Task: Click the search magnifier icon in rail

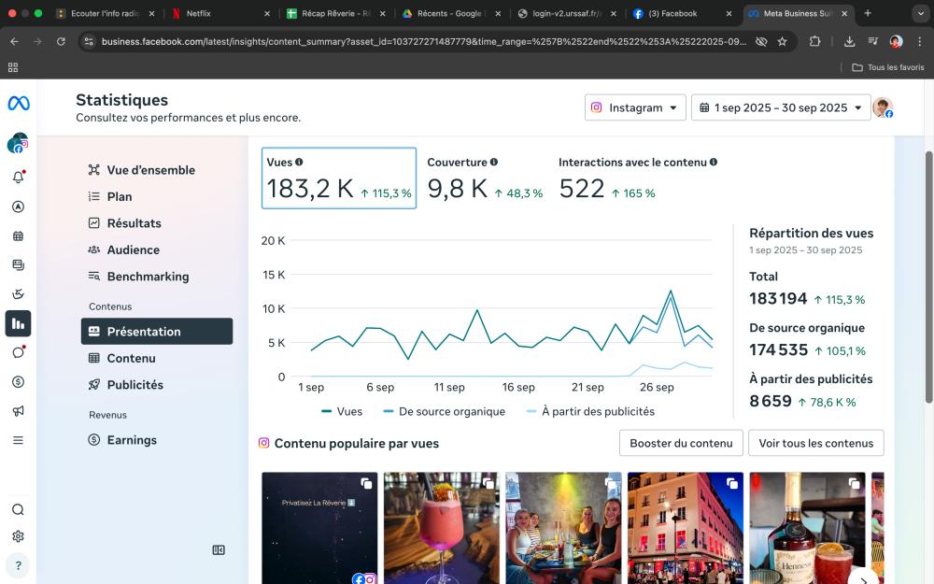Action: coord(18,509)
